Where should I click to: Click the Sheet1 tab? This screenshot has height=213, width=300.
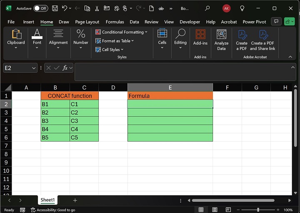[x=47, y=200]
